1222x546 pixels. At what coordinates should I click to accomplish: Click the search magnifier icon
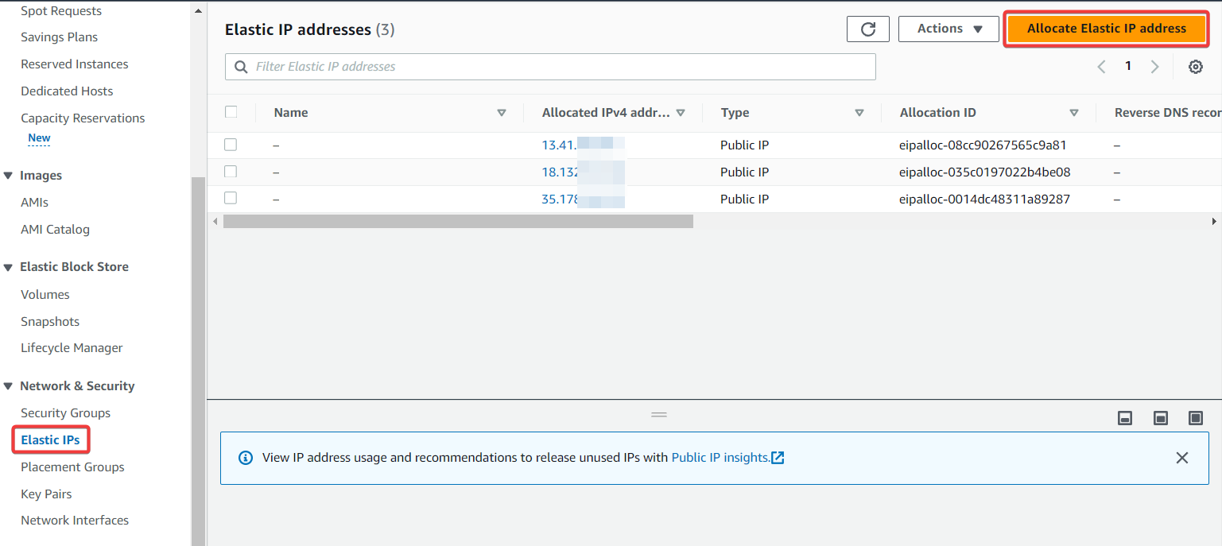[241, 67]
